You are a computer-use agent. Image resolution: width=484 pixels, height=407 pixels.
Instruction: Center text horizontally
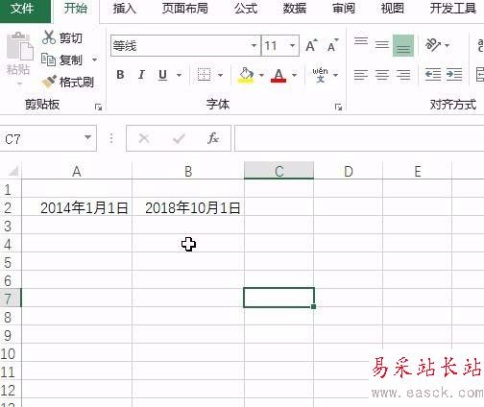point(382,75)
